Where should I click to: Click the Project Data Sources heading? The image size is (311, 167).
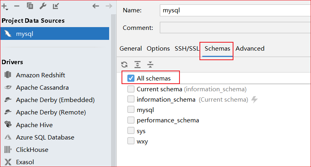[x=33, y=21]
